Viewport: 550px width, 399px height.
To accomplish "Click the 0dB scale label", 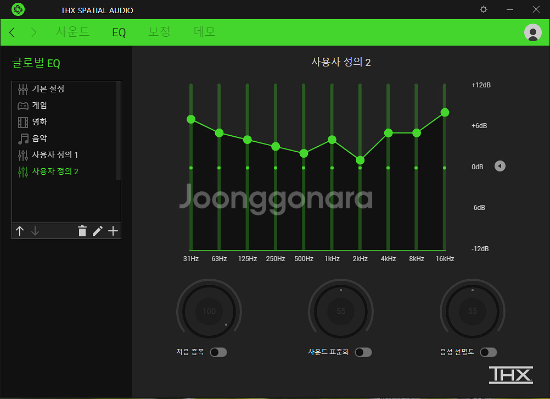I will click(478, 167).
